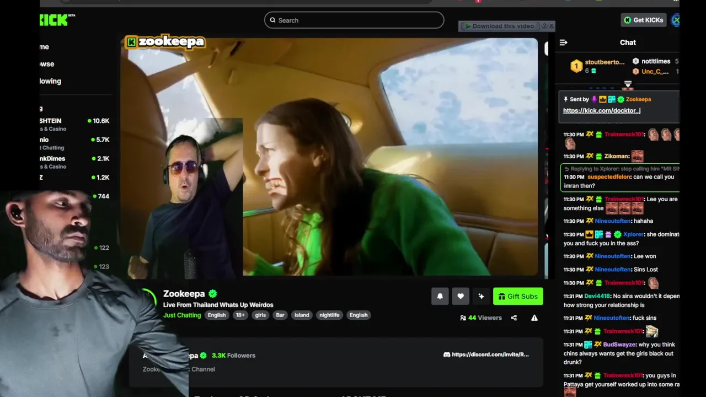Screen dimensions: 706x397
Task: Click Trainwreck101 in you guys in Pattaya message
Action: [x=623, y=375]
